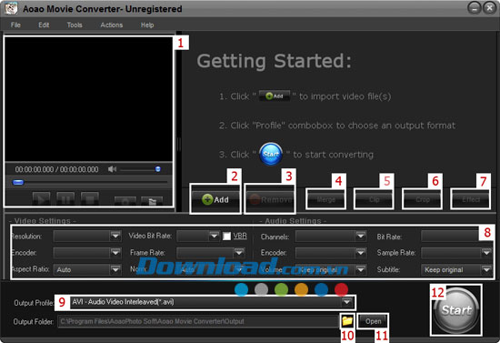Open the Edit menu

pos(44,25)
